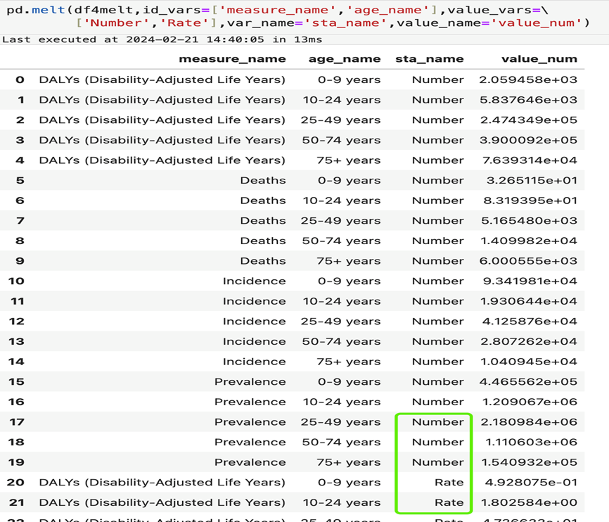609x522 pixels.
Task: Click value 5.837646e+03 in row 1
Action: tap(528, 100)
